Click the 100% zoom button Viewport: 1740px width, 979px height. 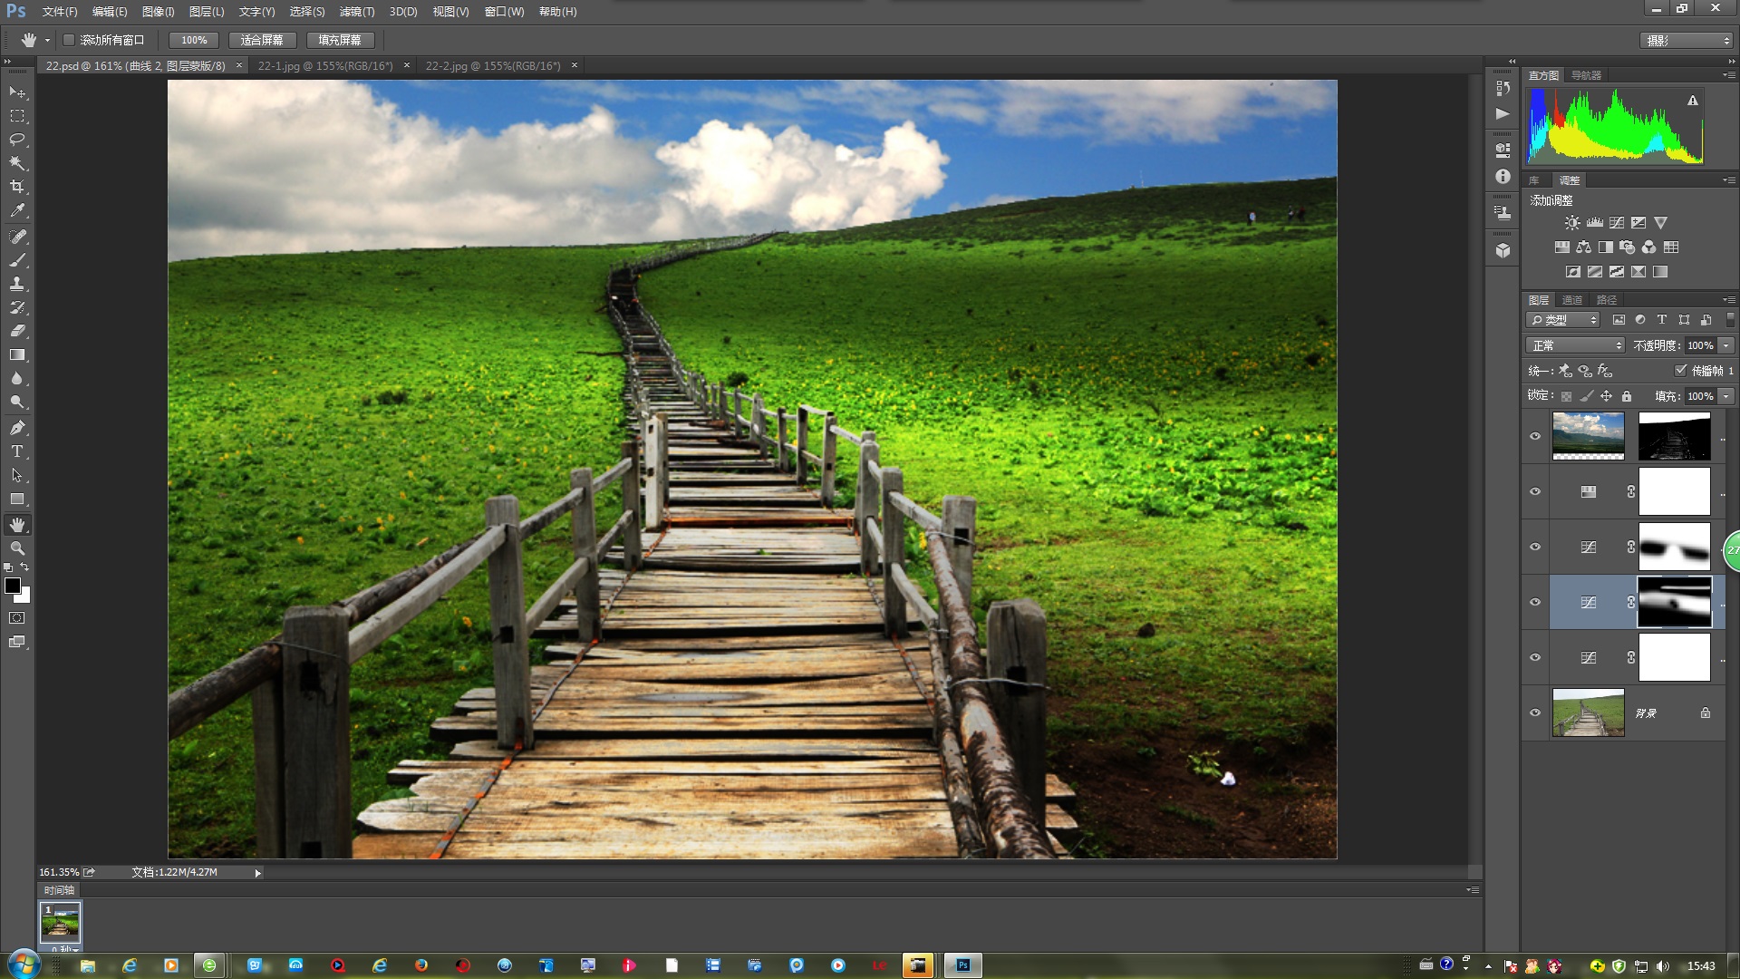point(194,40)
